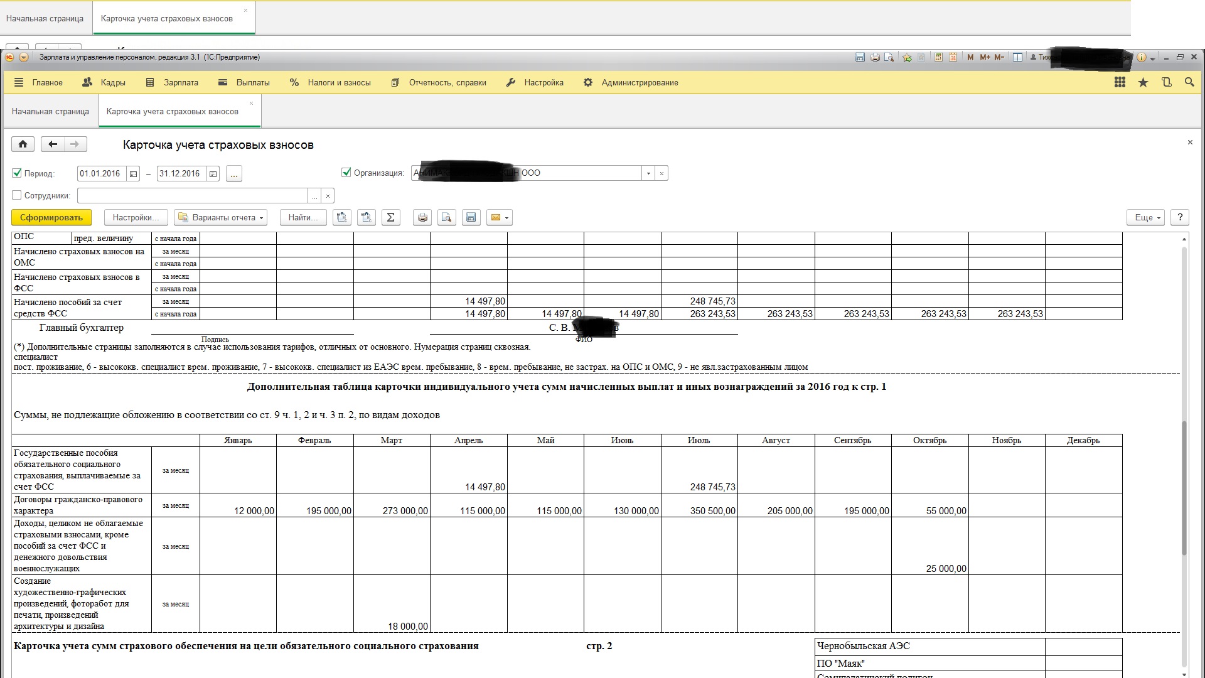Open the Зарплата menu

pyautogui.click(x=172, y=82)
